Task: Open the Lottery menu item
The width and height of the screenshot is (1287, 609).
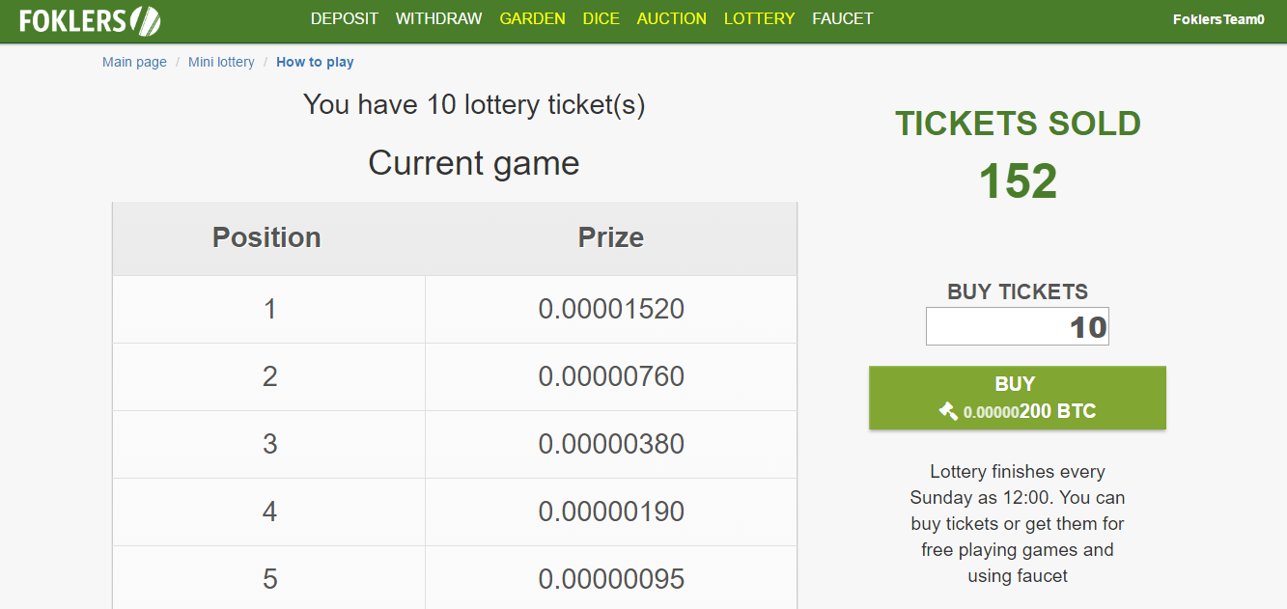Action: click(760, 18)
